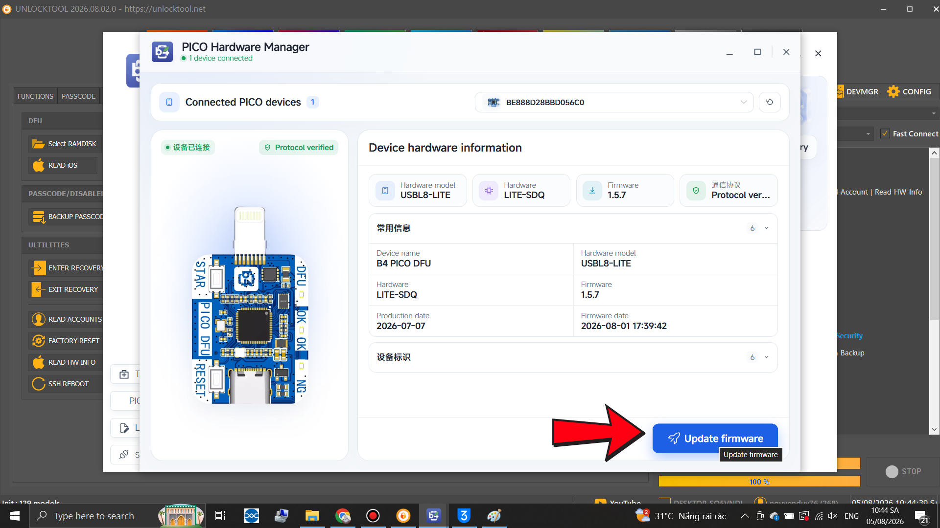Click the READ HW INFO apple icon
Image resolution: width=940 pixels, height=528 pixels.
[38, 362]
